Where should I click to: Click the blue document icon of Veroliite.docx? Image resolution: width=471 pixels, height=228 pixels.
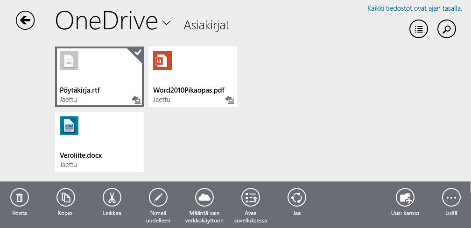pos(69,126)
